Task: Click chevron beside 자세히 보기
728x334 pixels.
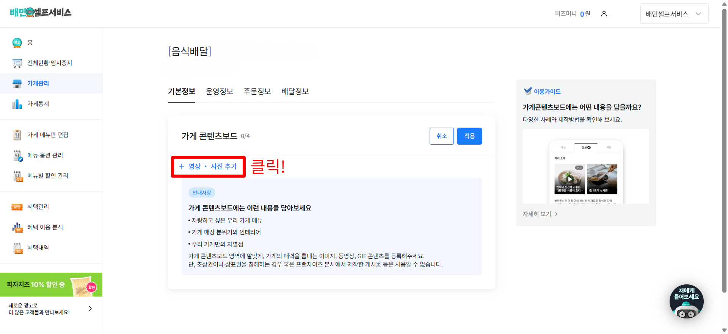Action: pos(556,214)
